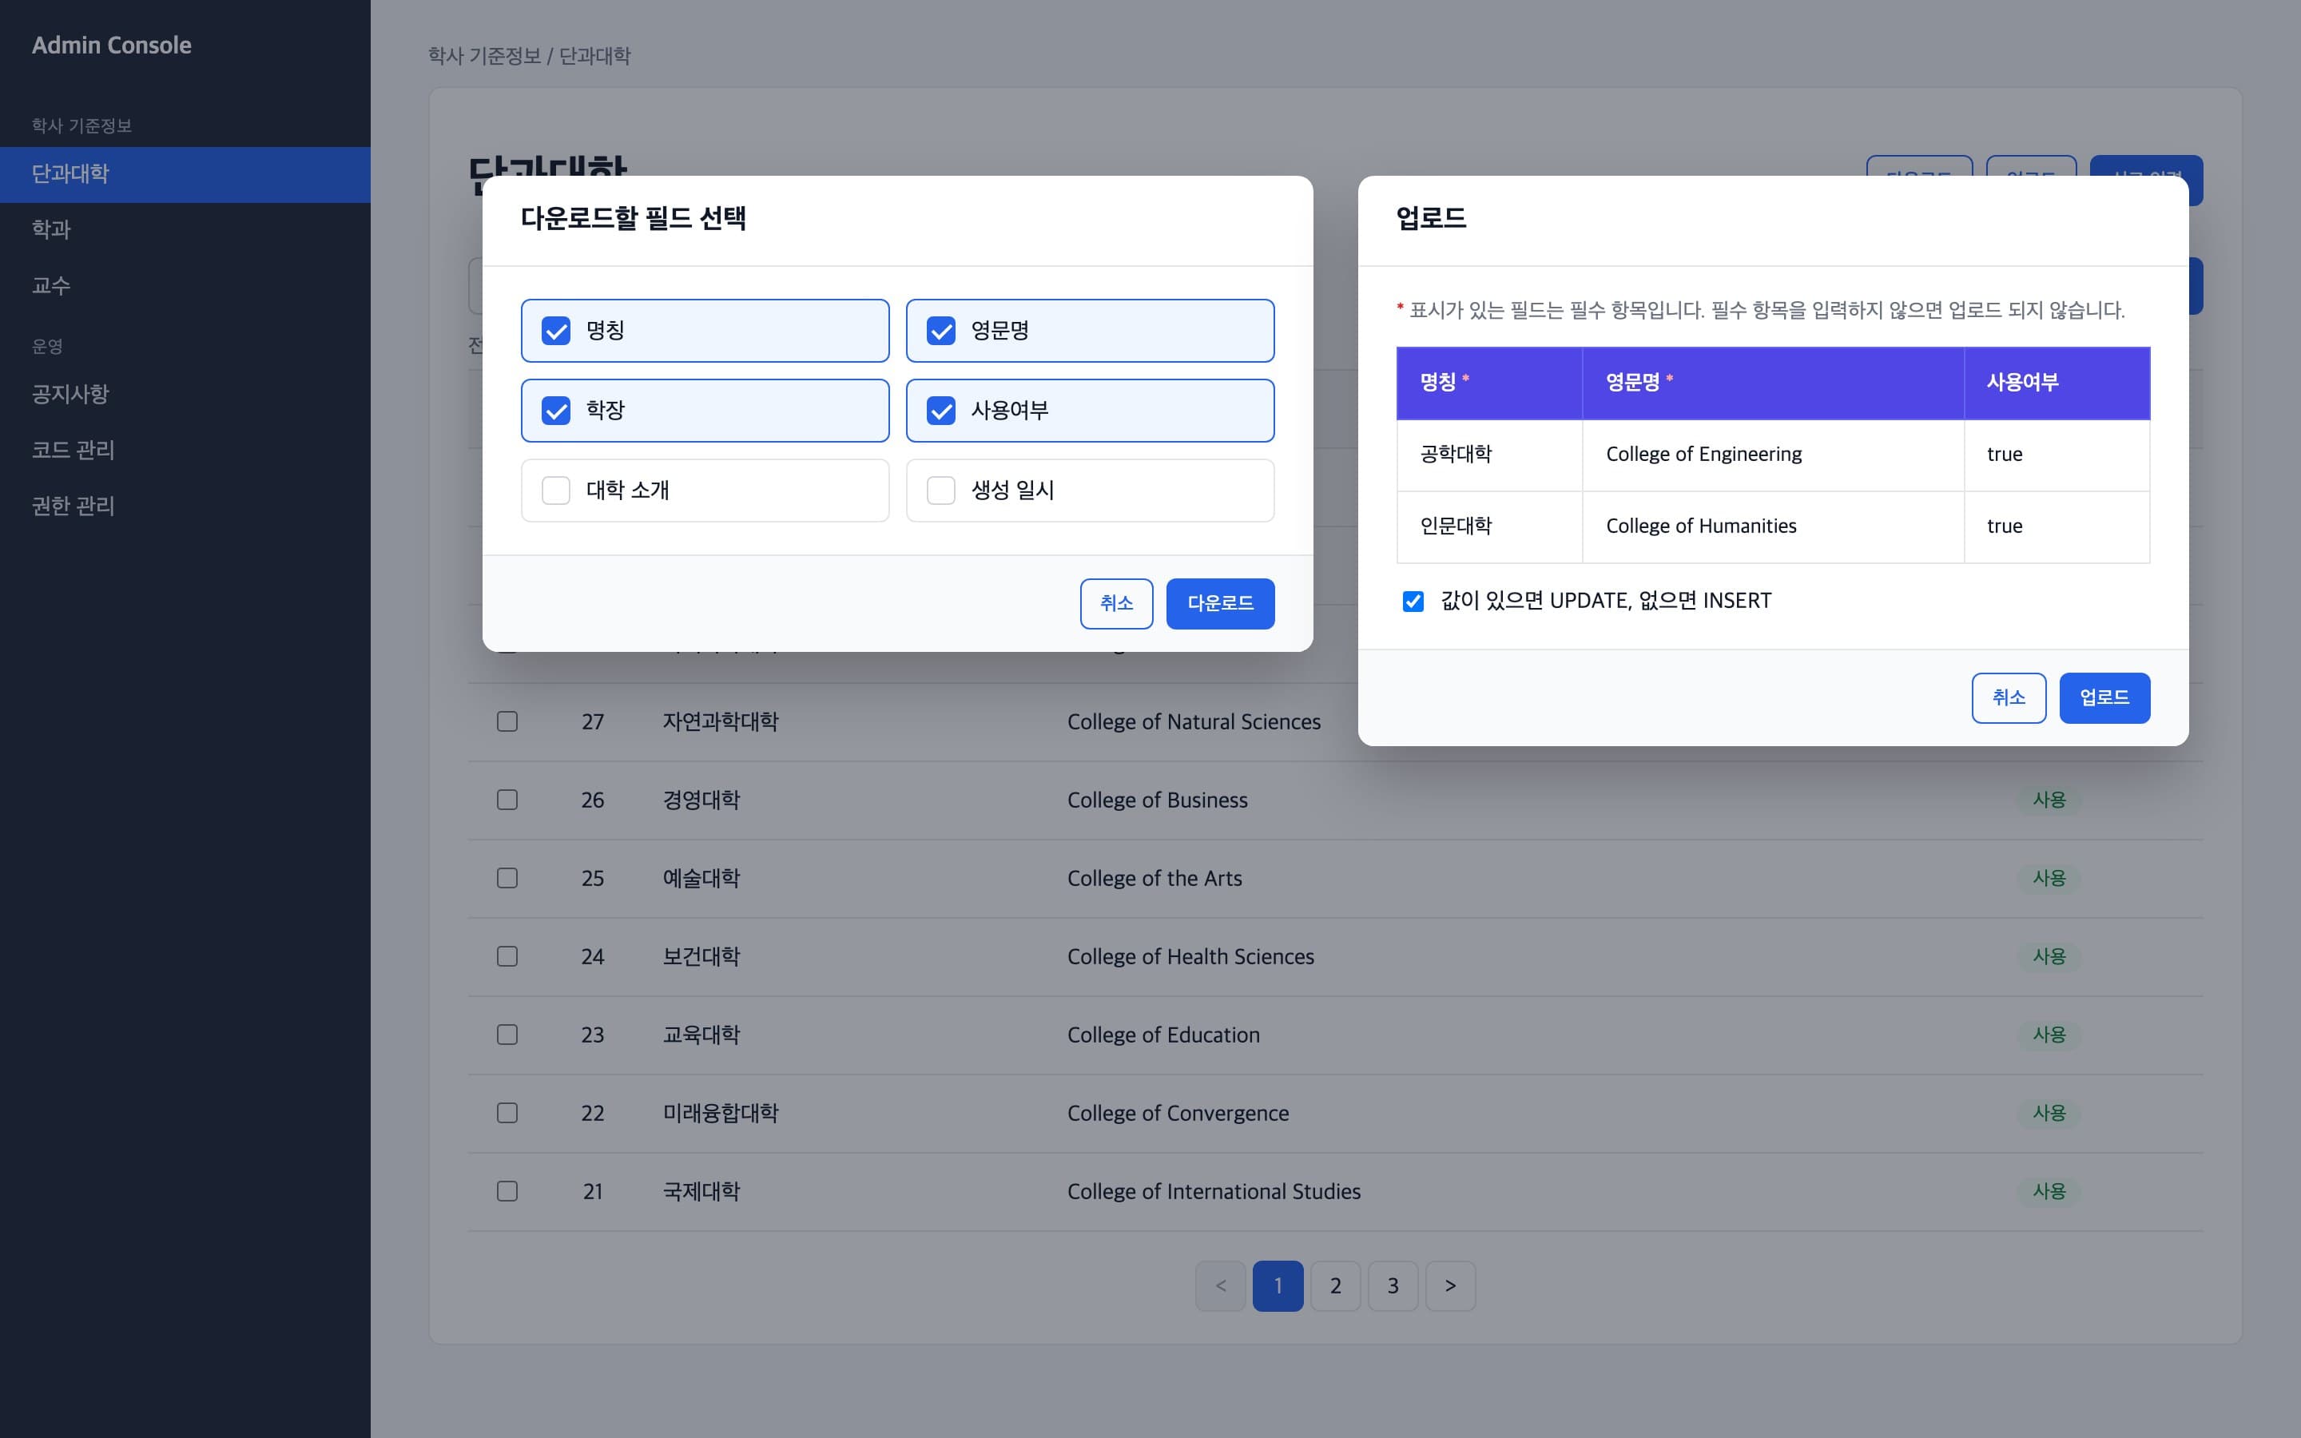Toggle UPDATE or INSERT checkbox in upload dialog
The height and width of the screenshot is (1438, 2301).
(x=1413, y=601)
